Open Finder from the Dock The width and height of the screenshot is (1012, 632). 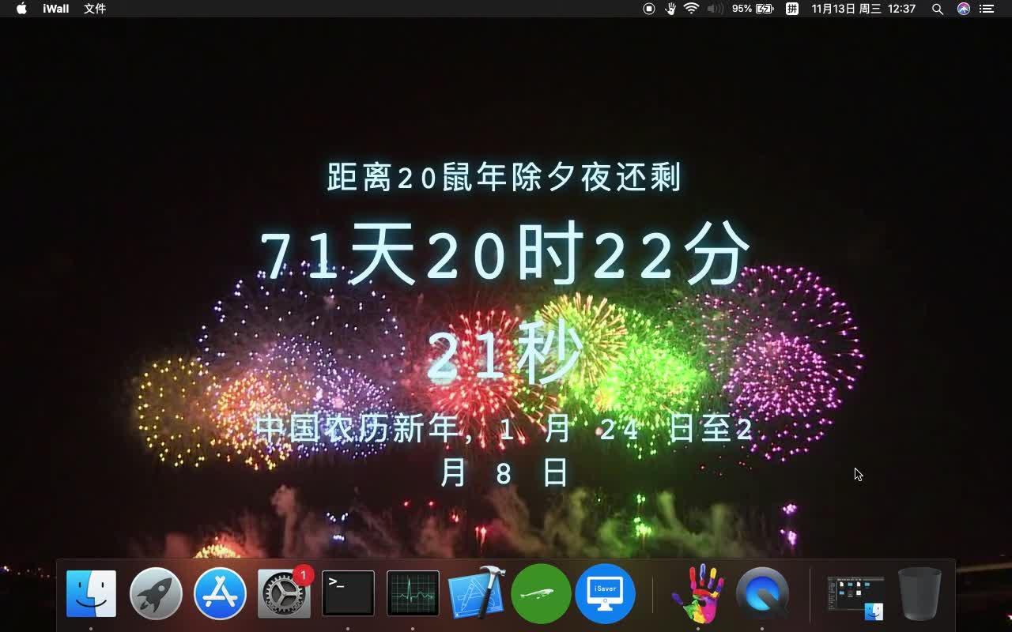pos(90,593)
